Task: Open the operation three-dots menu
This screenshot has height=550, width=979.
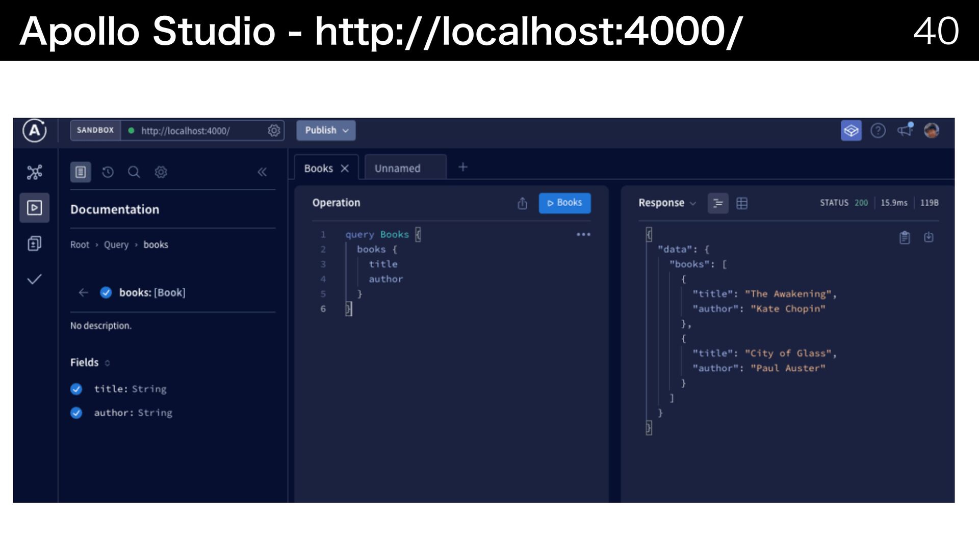Action: pos(583,234)
